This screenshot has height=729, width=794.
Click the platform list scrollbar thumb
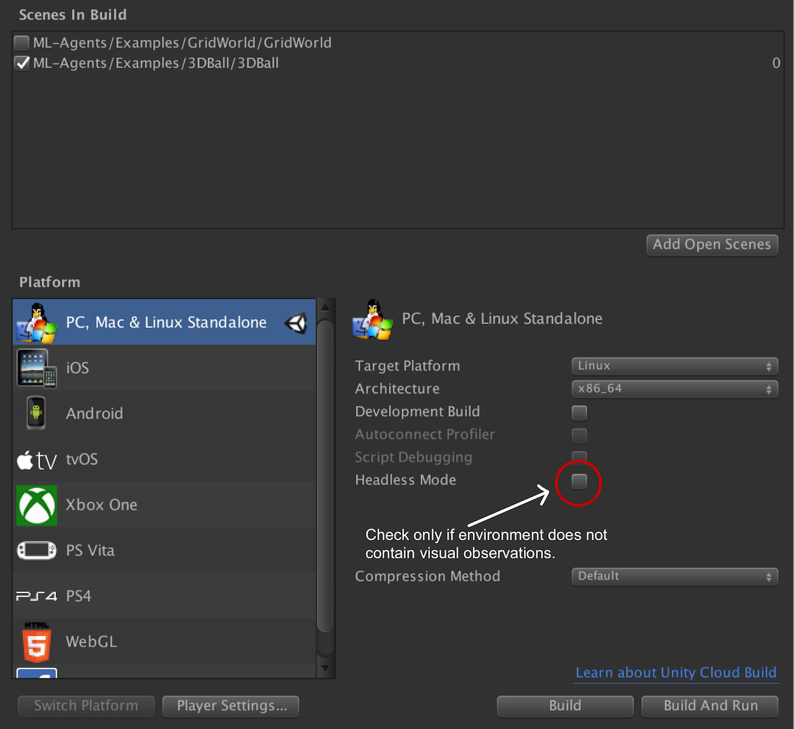coord(325,476)
